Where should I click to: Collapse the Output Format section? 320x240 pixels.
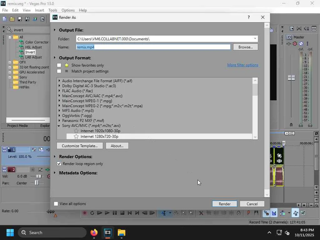[x=55, y=58]
